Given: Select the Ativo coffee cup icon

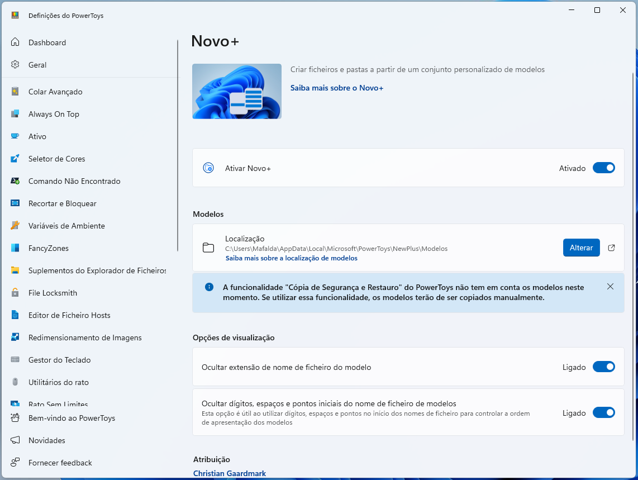Looking at the screenshot, I should pyautogui.click(x=15, y=136).
